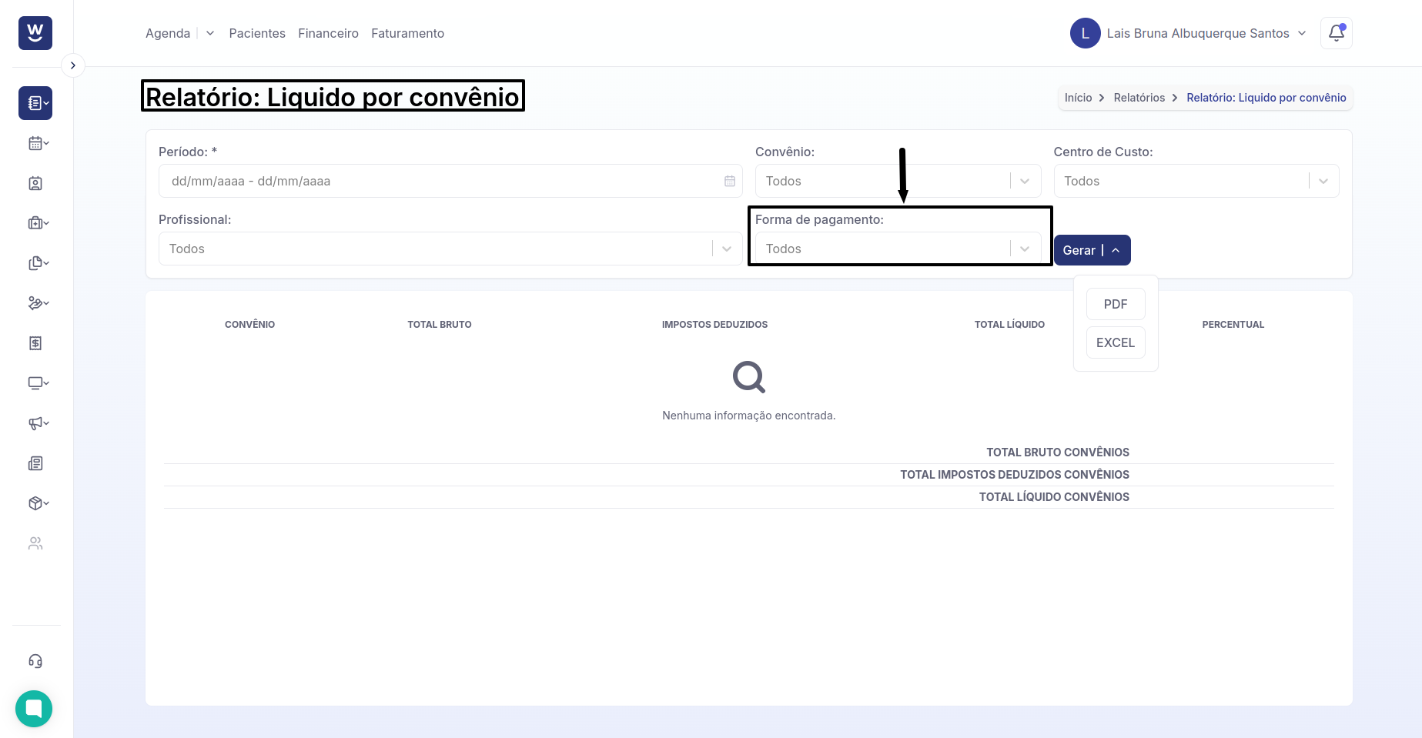
Task: Click the Nenhuma informação encontrada message
Action: pyautogui.click(x=748, y=416)
